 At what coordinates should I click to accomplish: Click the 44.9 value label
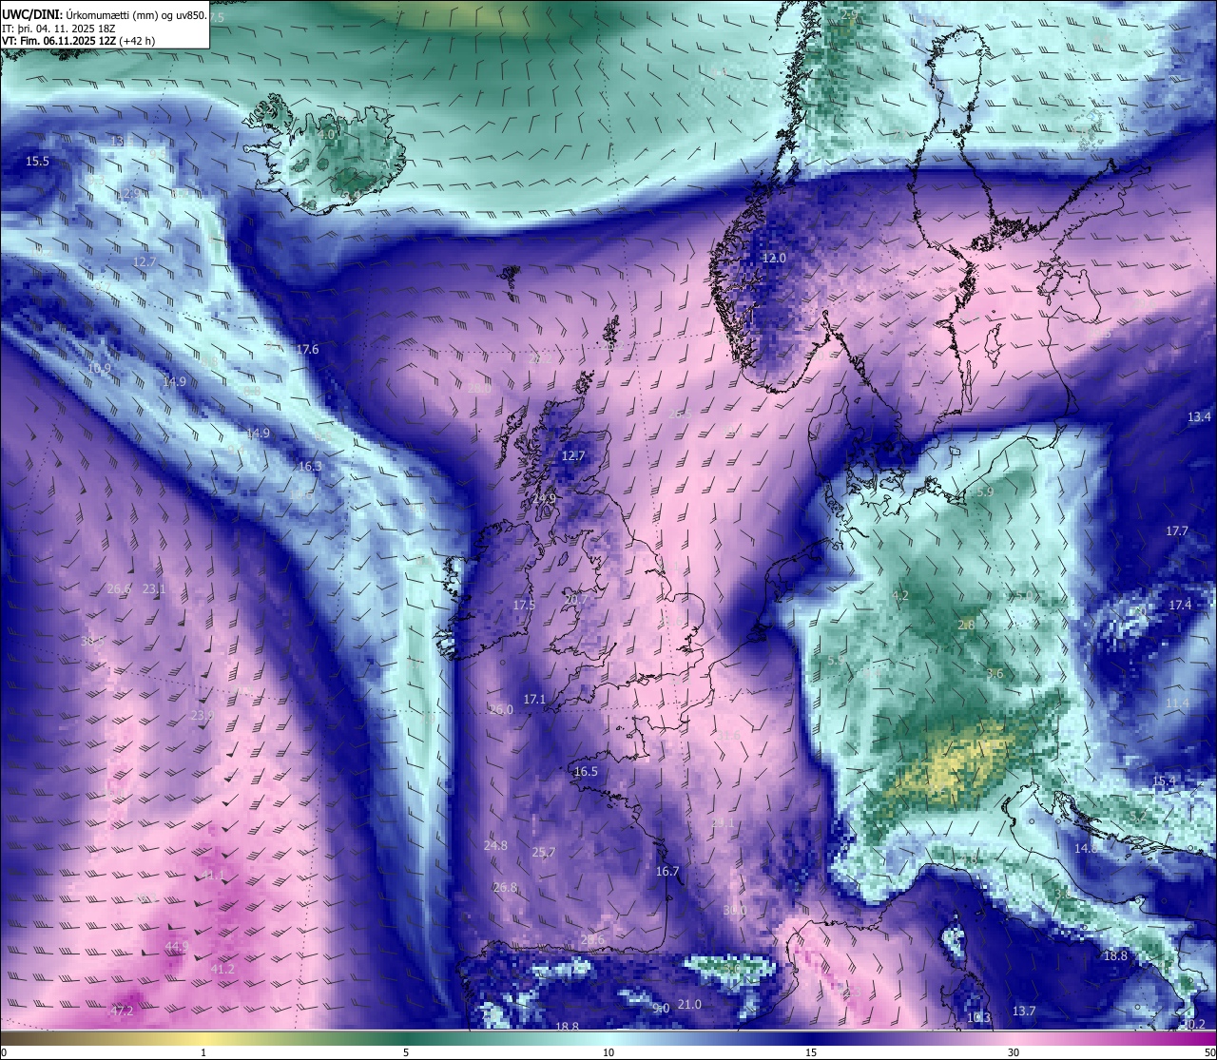pos(176,948)
